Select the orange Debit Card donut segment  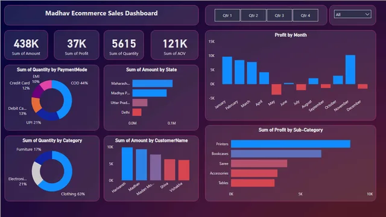pos(36,104)
